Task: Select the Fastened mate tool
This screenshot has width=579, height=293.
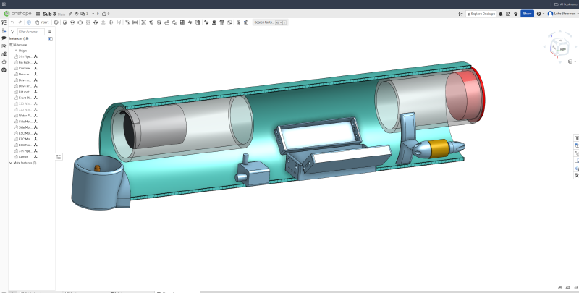Action: 64,22
